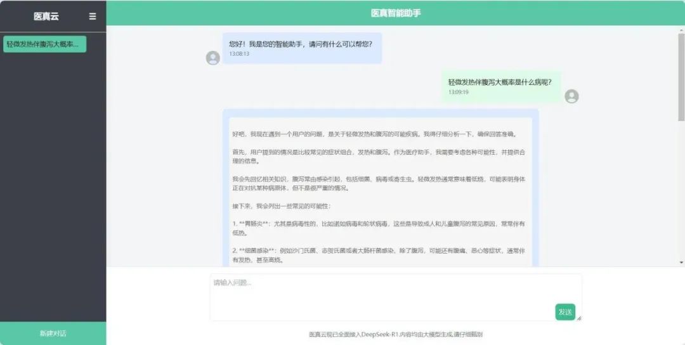
Task: Click the user avatar beside the question
Action: click(572, 96)
